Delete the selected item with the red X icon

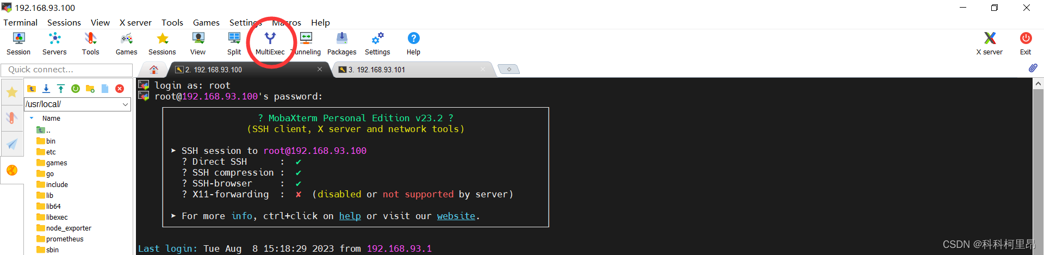120,89
